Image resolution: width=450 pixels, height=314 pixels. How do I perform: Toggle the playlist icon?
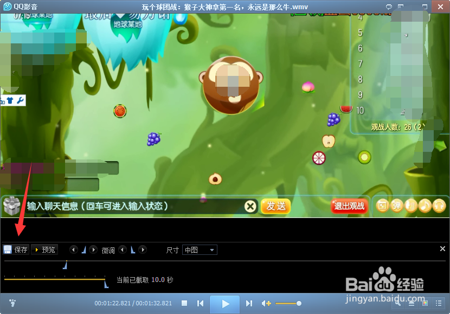[x=438, y=303]
